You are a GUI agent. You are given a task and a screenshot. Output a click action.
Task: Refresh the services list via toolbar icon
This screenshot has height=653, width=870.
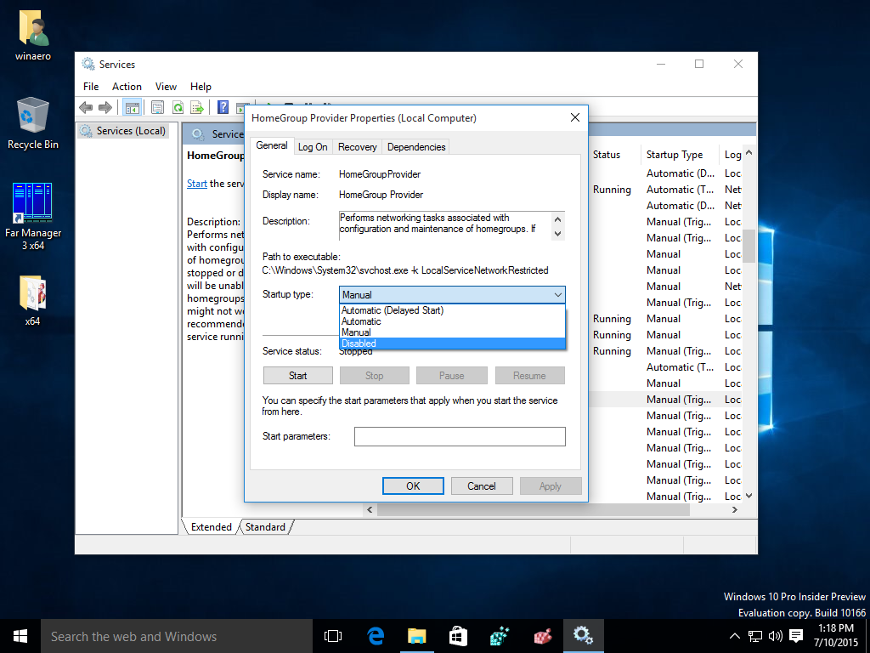pos(178,107)
